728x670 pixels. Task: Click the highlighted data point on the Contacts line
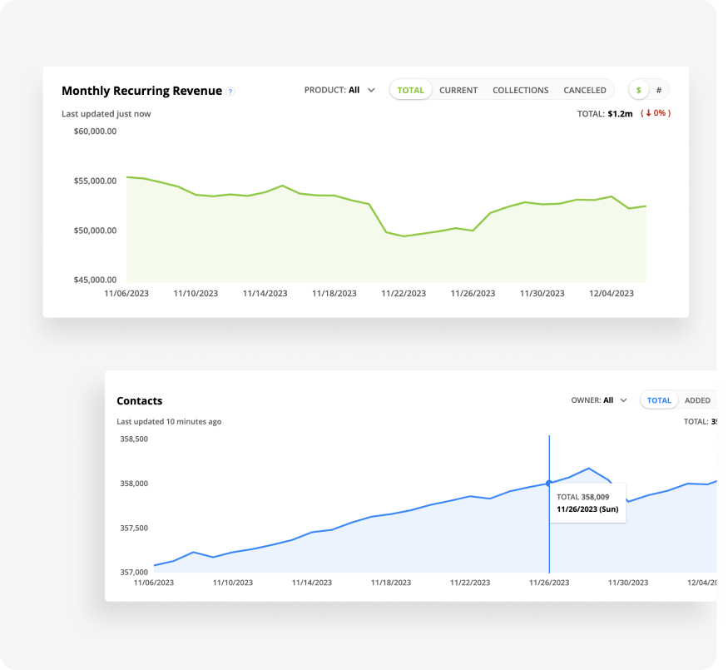pyautogui.click(x=549, y=483)
